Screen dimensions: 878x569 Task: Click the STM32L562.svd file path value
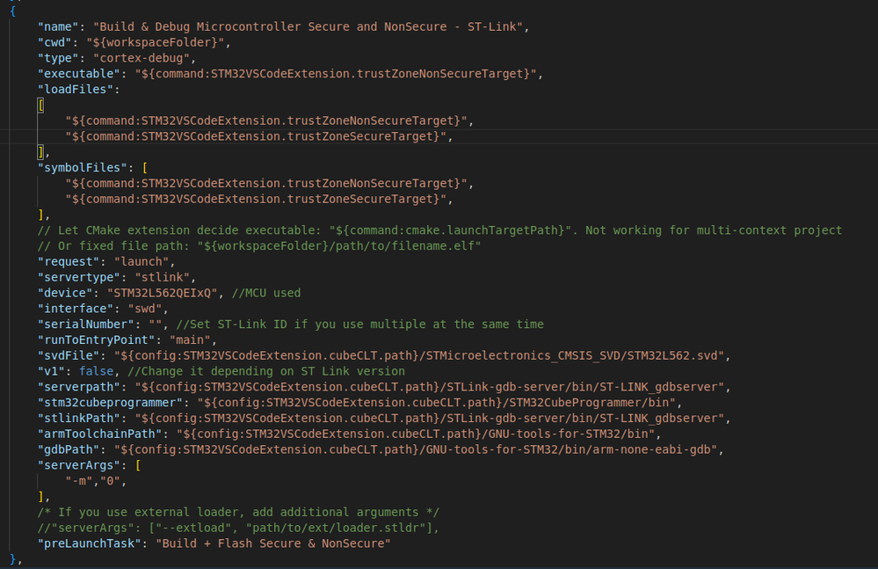419,356
